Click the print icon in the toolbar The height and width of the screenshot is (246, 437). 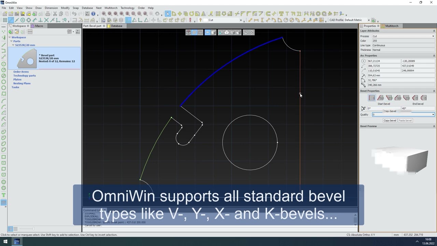[x=48, y=14]
